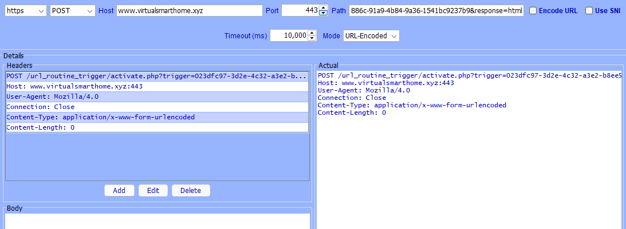This screenshot has width=626, height=229.
Task: Increase Timeout with the up arrow
Action: [312, 33]
